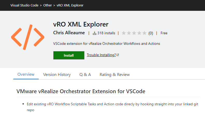Click the third rating star
The width and height of the screenshot is (205, 113).
tap(134, 33)
